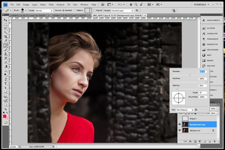Image resolution: width=225 pixels, height=150 pixels.
Task: Open the Image menu
Action: coord(26,5)
